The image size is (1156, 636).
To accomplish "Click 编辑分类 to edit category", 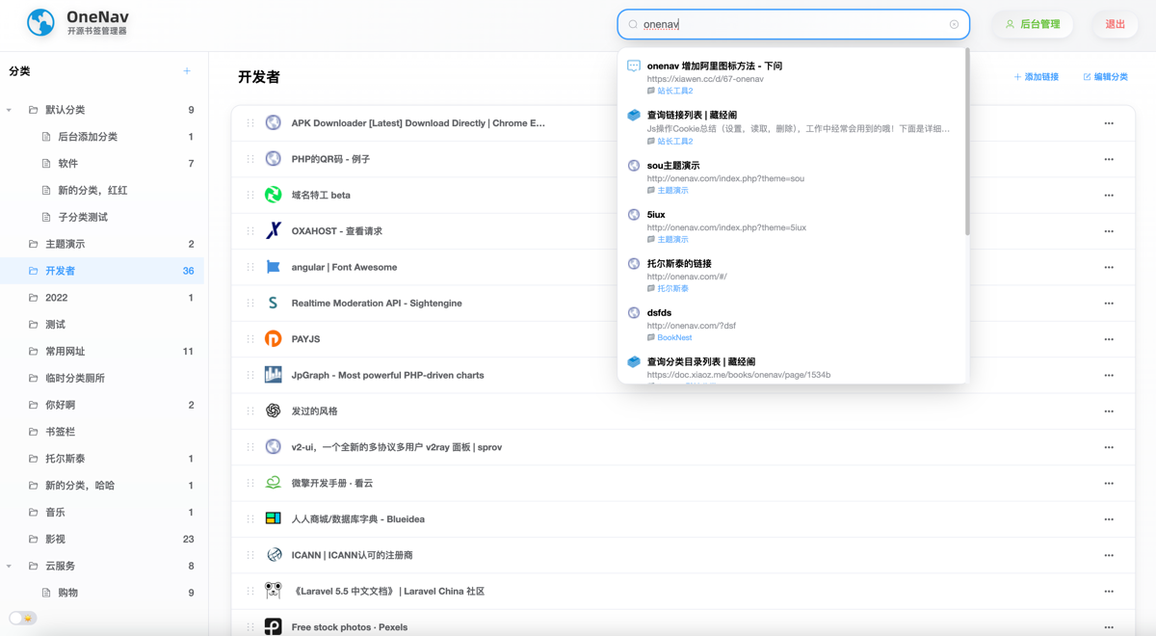I will pyautogui.click(x=1105, y=77).
